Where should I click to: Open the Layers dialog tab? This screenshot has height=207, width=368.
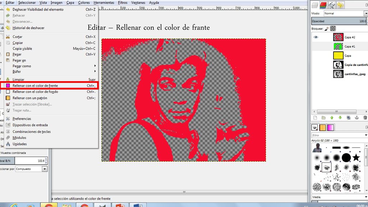click(x=315, y=5)
